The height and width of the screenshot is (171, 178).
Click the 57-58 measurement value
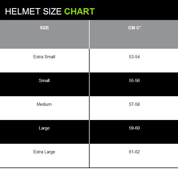point(134,104)
